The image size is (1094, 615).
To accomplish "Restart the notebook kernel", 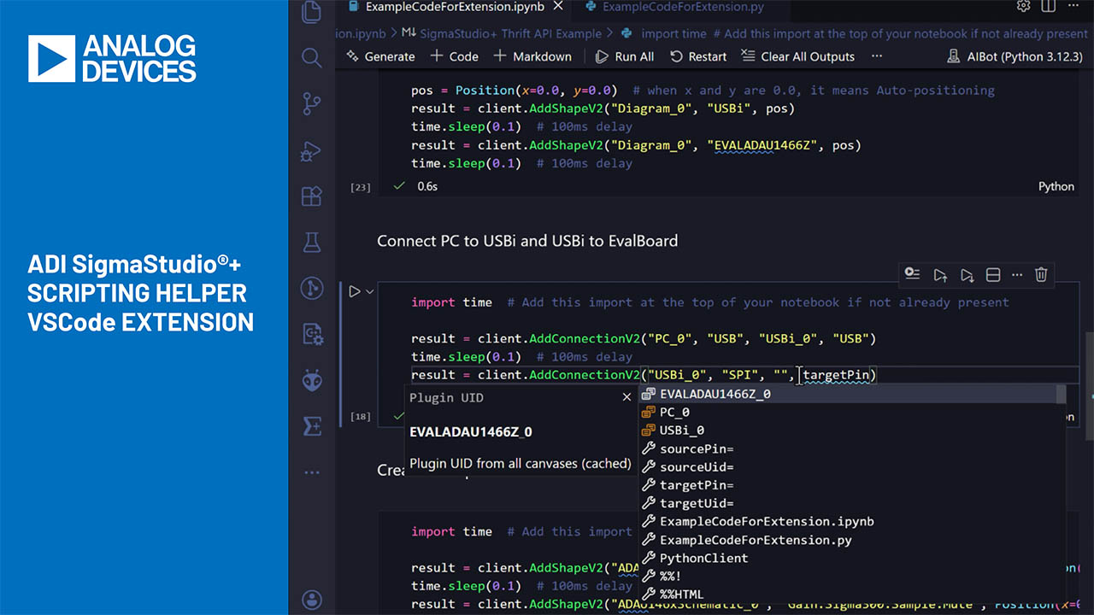I will [x=698, y=56].
